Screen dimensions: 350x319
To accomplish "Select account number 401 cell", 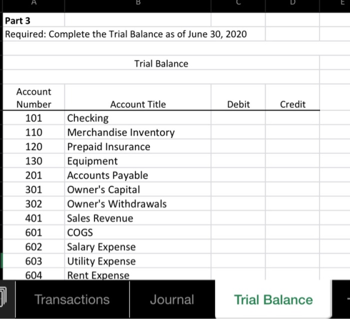I will click(x=34, y=218).
